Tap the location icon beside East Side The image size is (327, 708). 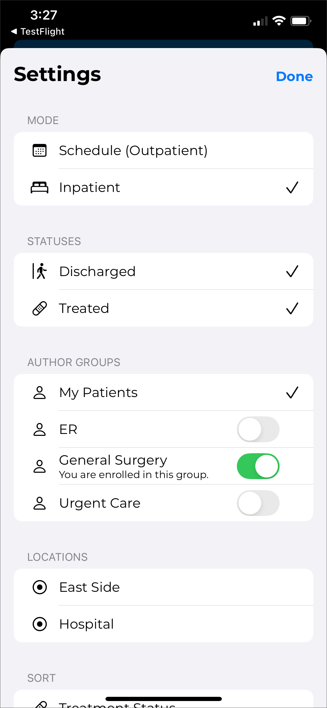point(40,587)
